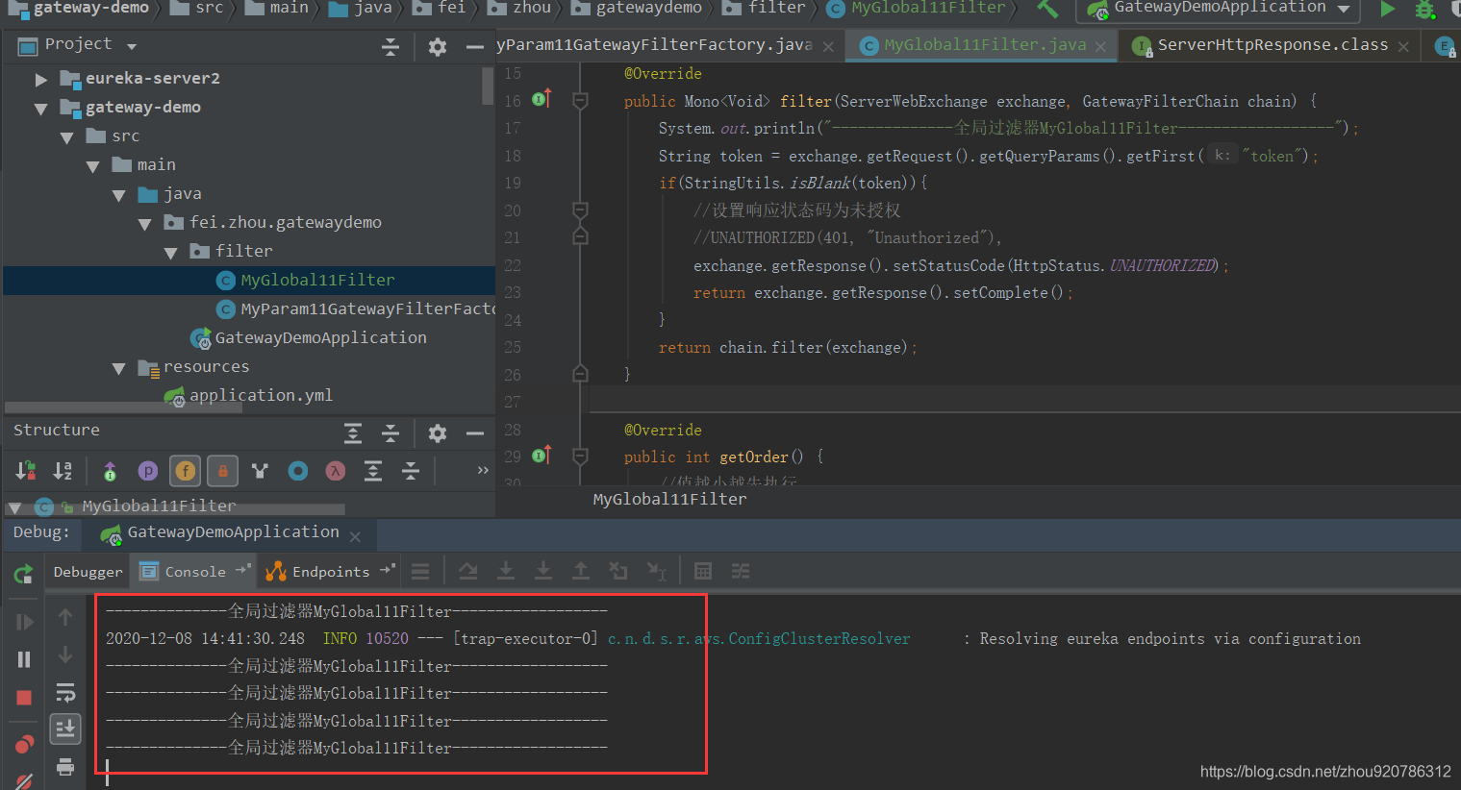The width and height of the screenshot is (1461, 790).
Task: Toggle Show Properties purple p icon
Action: point(148,471)
